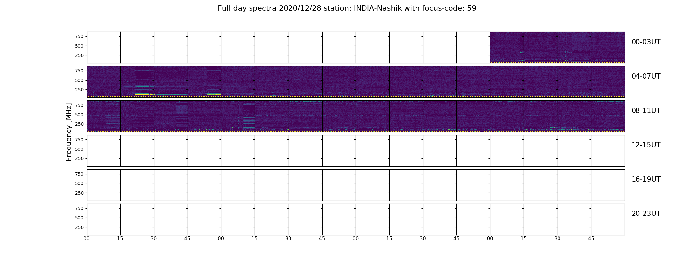Select the 250 tick of the 16-19UT row
The width and height of the screenshot is (694, 264).
point(79,193)
